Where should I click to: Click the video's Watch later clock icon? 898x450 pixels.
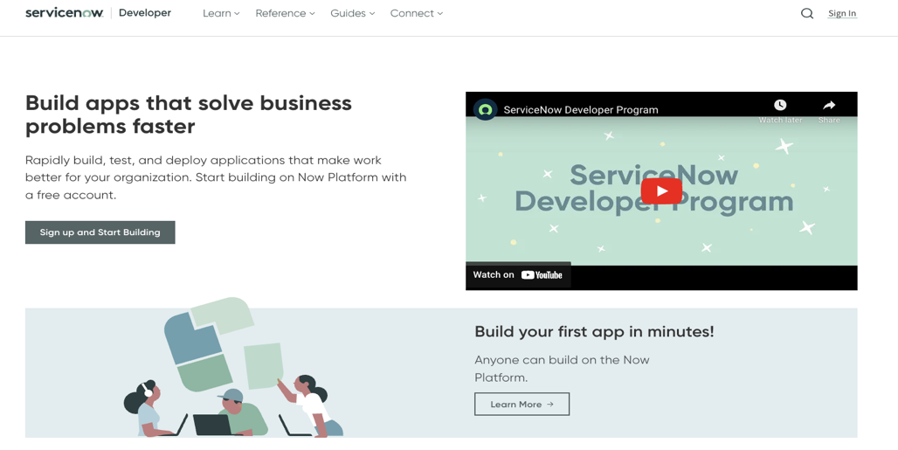pos(780,105)
